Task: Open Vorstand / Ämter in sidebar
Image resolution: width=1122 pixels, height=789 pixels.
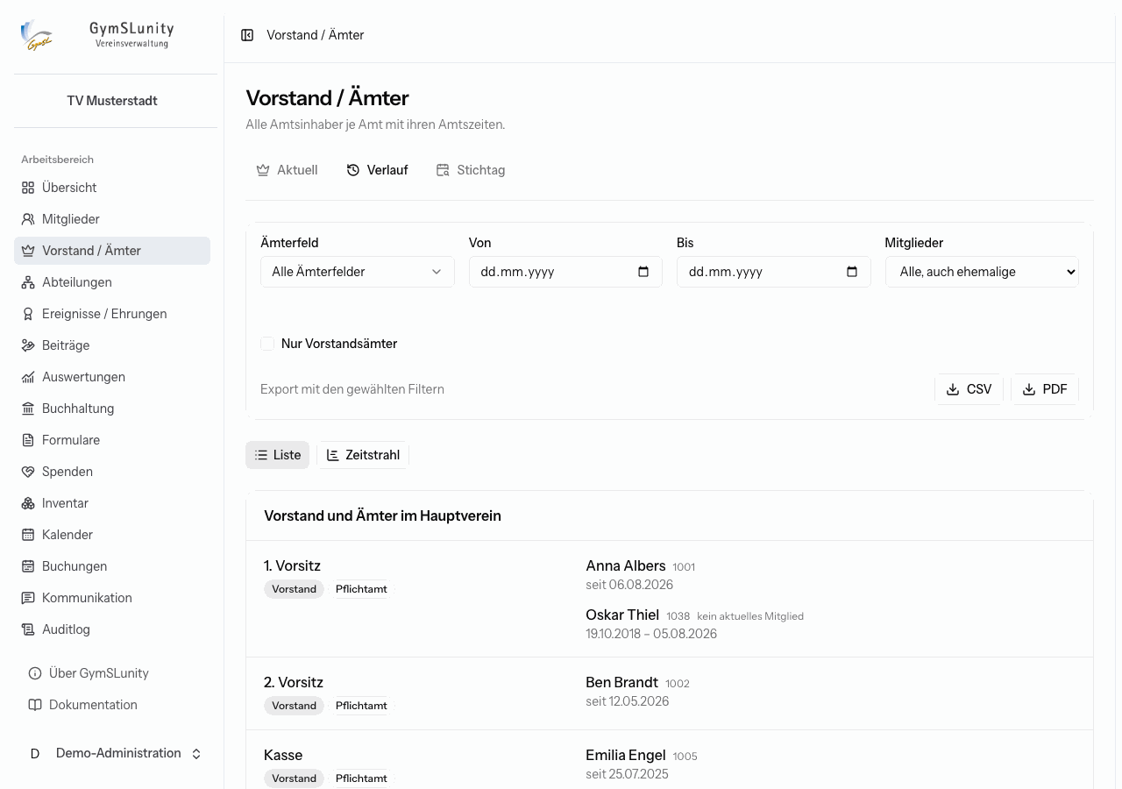Action: pos(112,251)
